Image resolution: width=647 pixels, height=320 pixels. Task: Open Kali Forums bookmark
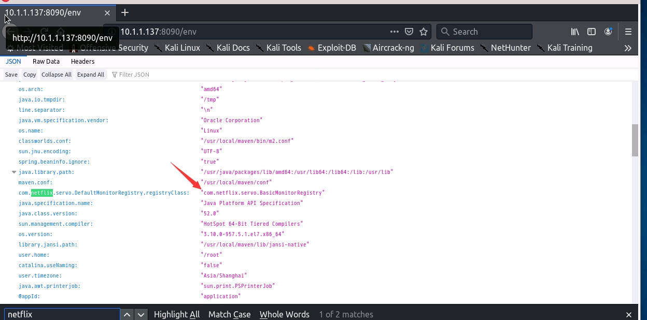click(x=447, y=48)
